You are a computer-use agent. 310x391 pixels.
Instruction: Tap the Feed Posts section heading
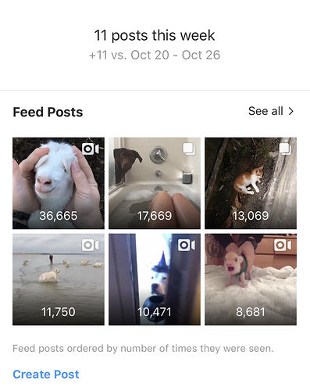(48, 112)
